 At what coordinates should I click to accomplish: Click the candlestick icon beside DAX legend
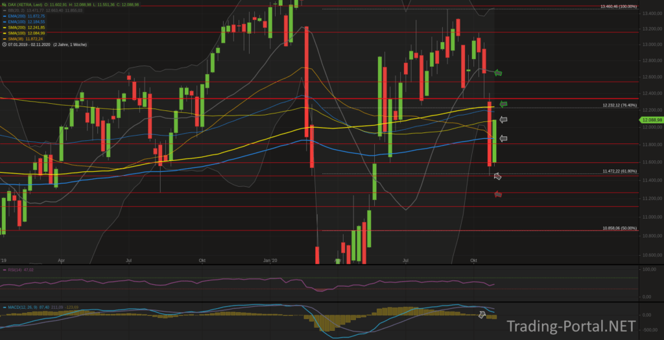click(x=5, y=5)
